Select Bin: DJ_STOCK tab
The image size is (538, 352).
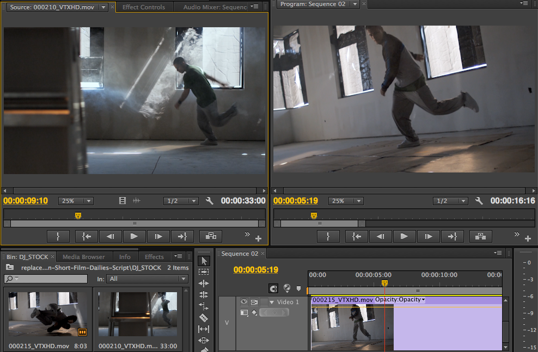27,257
